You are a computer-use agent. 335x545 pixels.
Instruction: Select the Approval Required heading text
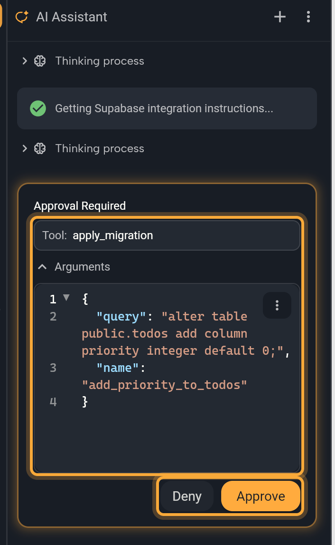click(80, 206)
